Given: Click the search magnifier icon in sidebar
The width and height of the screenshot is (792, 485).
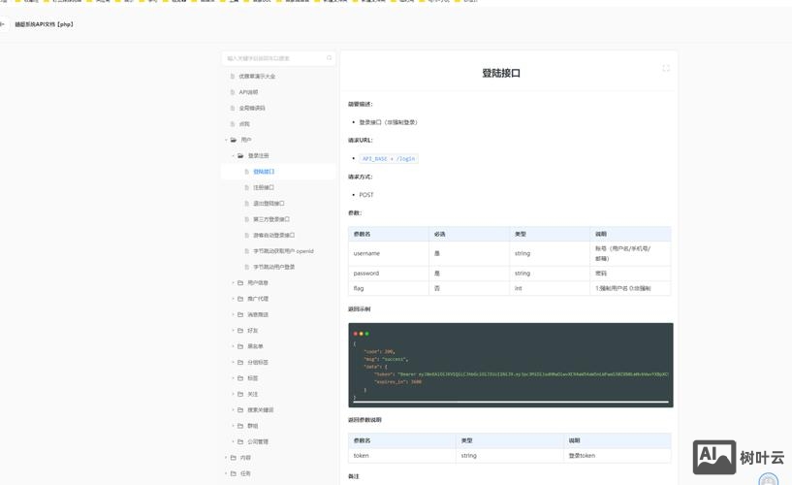Looking at the screenshot, I should (x=330, y=58).
